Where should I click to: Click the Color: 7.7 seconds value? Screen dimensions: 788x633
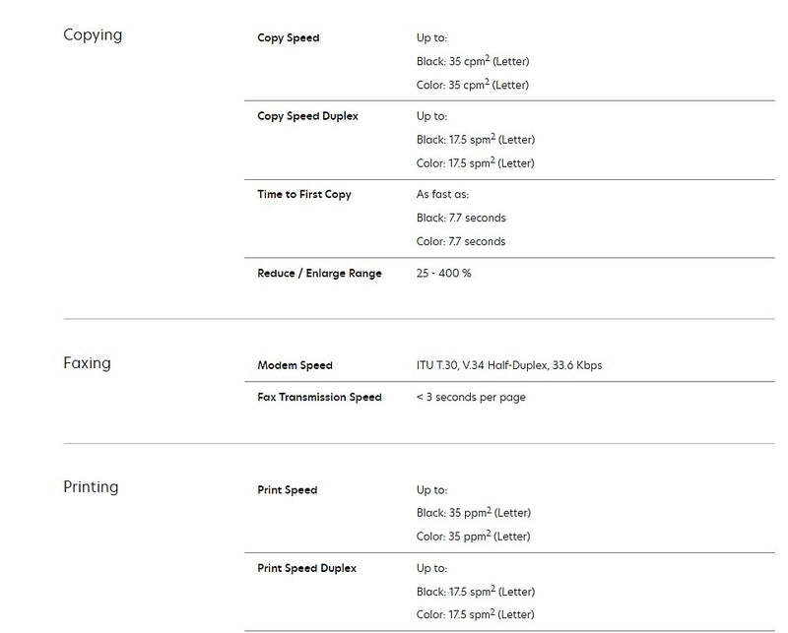(x=461, y=242)
